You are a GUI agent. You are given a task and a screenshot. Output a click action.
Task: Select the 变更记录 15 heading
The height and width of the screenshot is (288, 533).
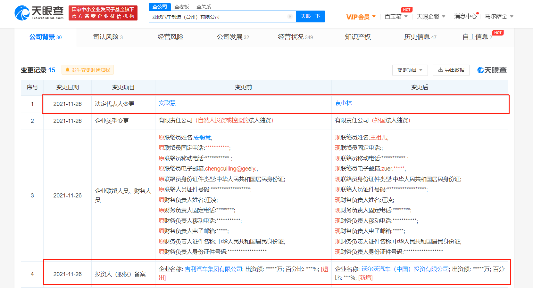[38, 70]
